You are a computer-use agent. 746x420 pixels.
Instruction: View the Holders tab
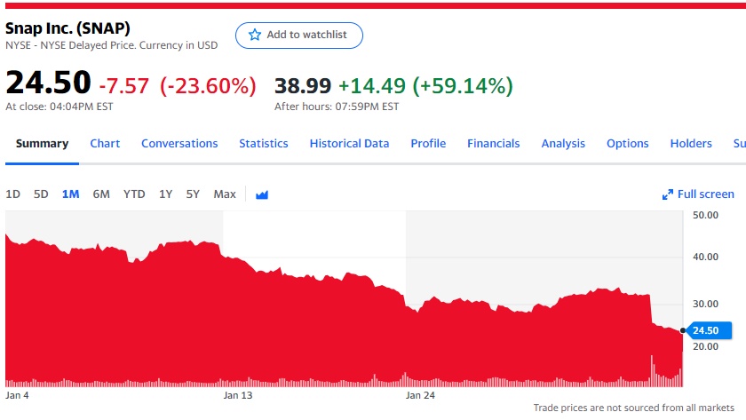[691, 143]
